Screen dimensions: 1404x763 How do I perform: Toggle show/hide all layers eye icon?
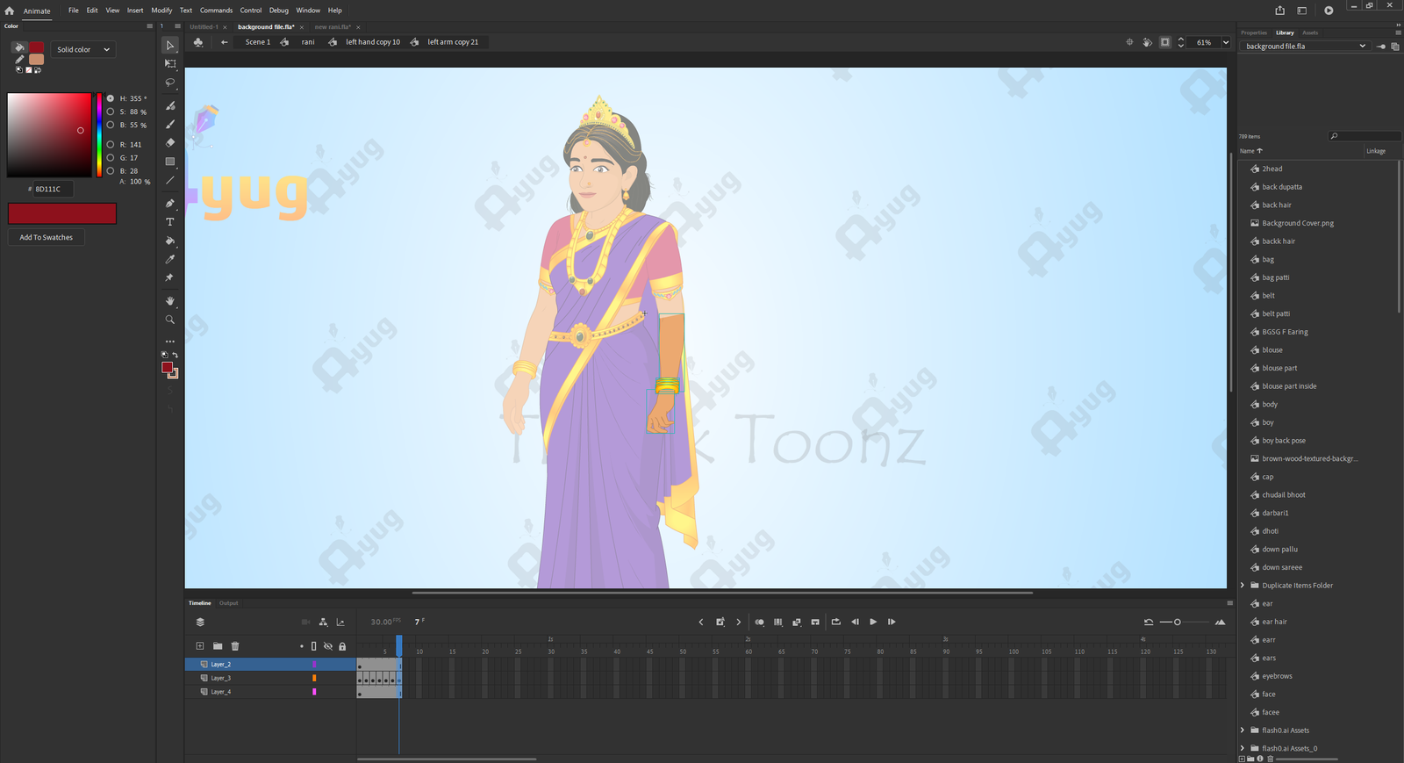[328, 646]
